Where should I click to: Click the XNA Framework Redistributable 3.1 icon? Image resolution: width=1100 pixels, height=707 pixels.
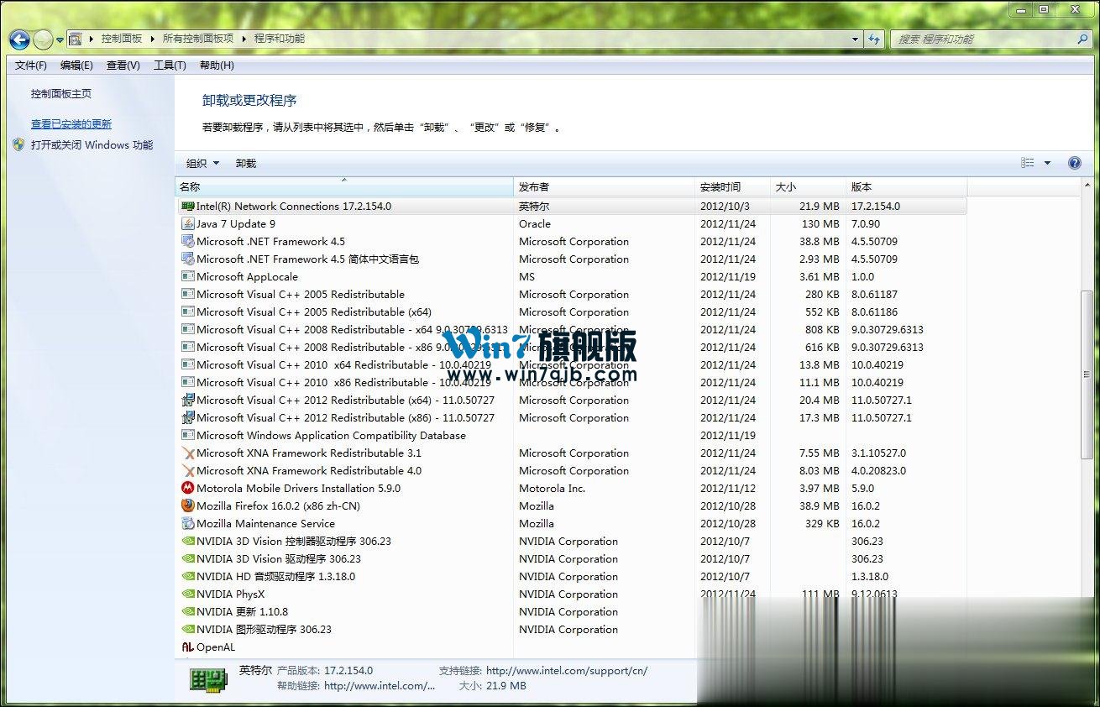coord(188,453)
